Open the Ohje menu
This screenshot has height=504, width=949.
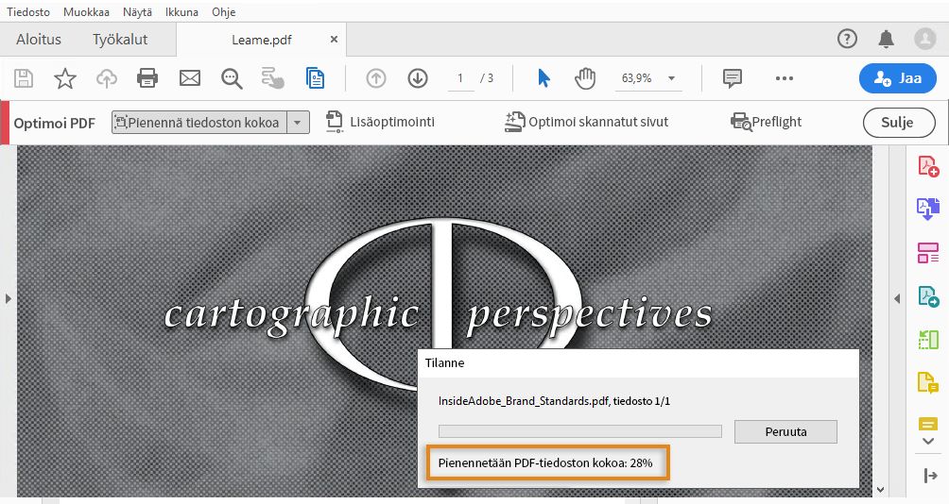223,12
